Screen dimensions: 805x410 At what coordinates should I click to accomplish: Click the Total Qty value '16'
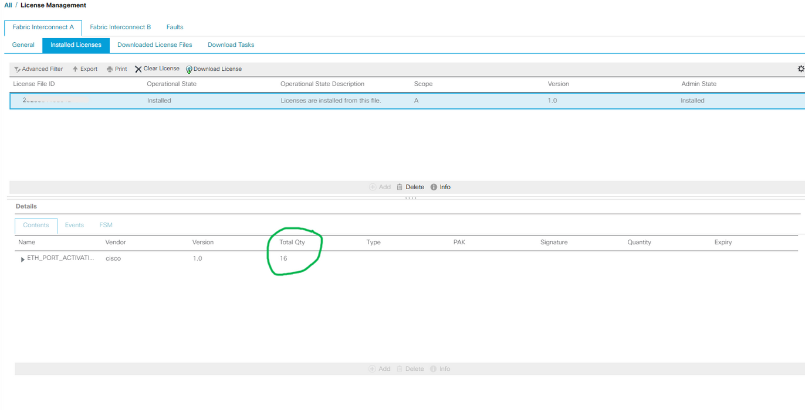tap(283, 258)
